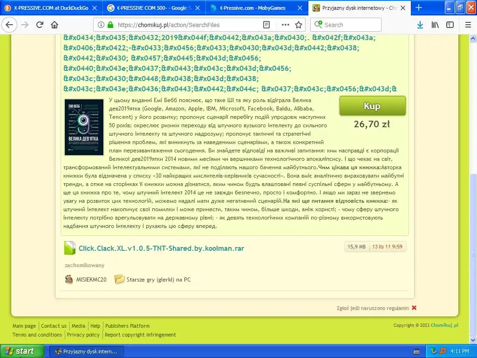Viewport: 477px width, 358px height.
Task: Show site information icon in address bar
Action: [x=101, y=25]
